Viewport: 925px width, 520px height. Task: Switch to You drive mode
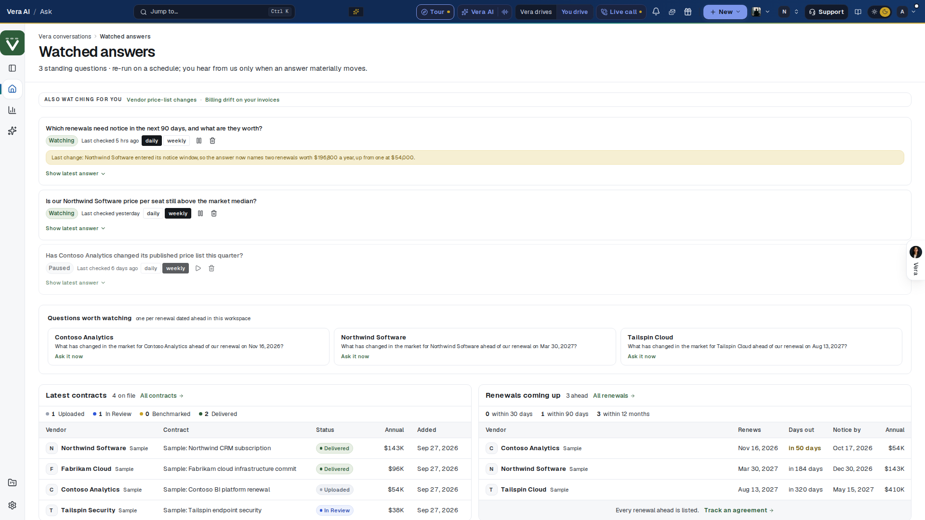(x=574, y=12)
